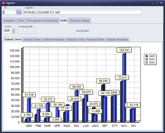Show the Ordinato Cliente chart tab
The height and width of the screenshot is (133, 165).
(32, 40)
